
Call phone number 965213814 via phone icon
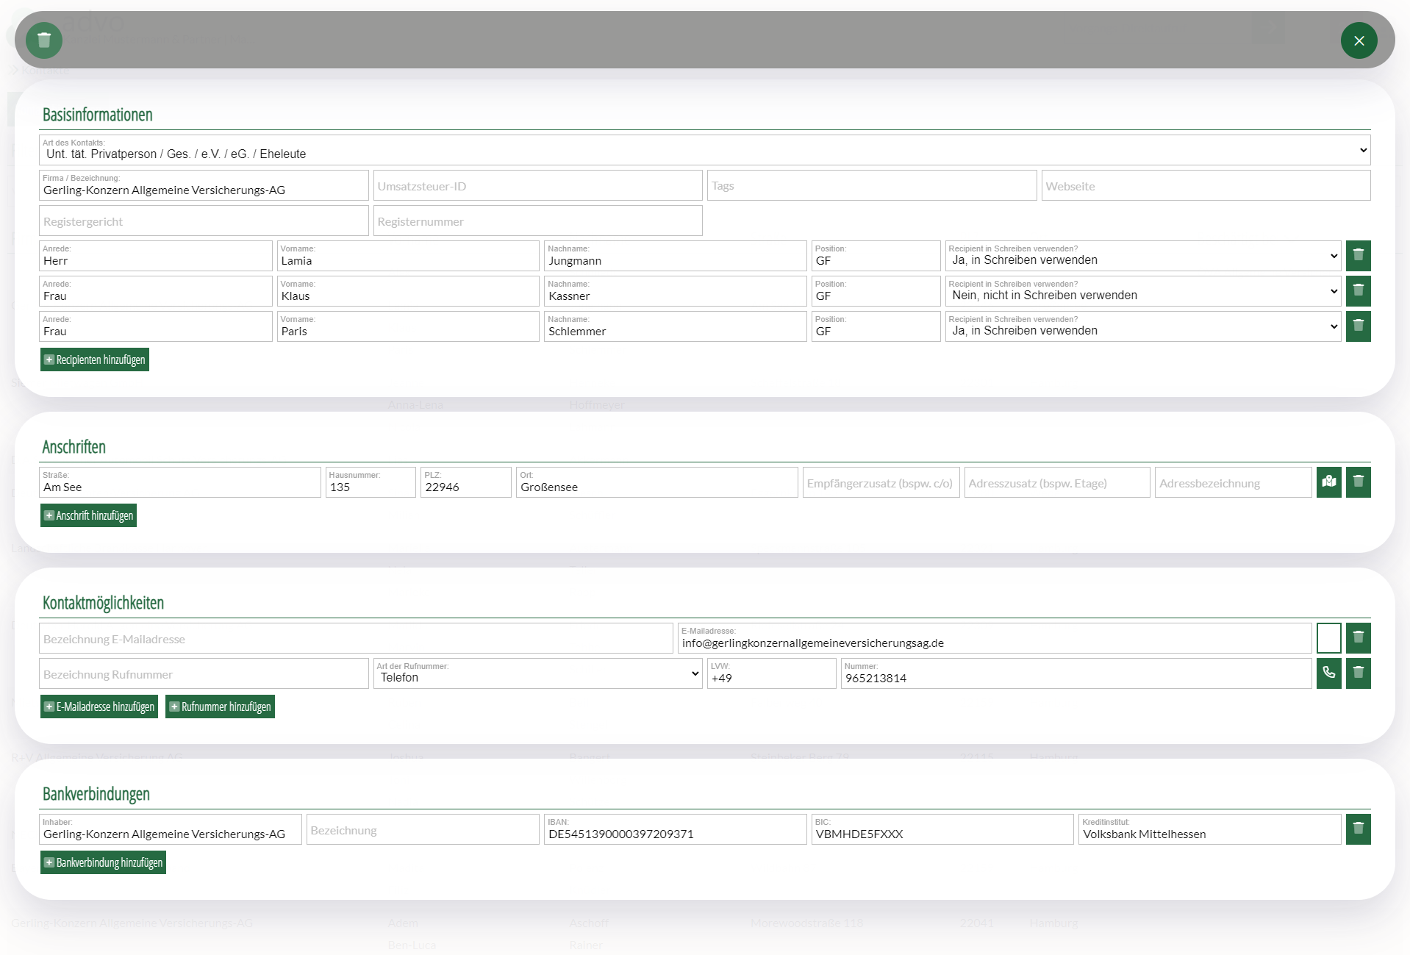(x=1328, y=673)
